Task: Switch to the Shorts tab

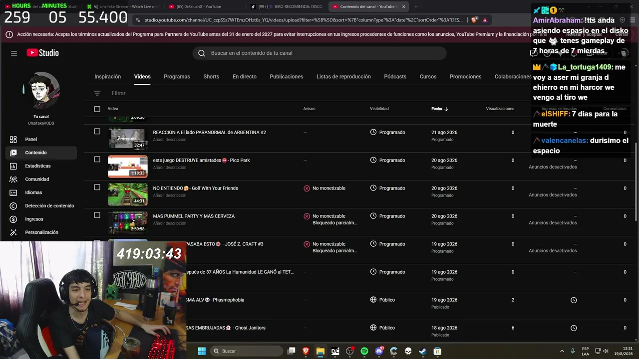Action: pyautogui.click(x=211, y=77)
